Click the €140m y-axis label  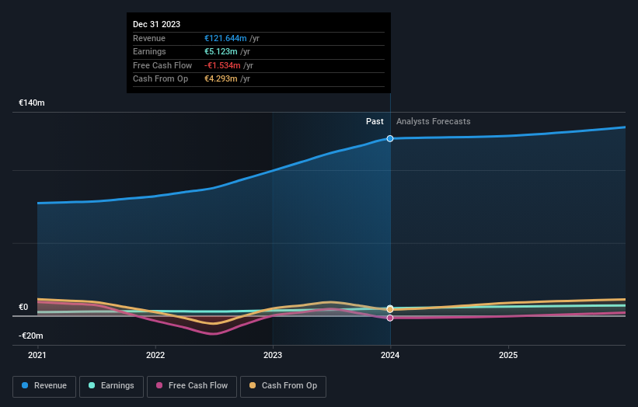pos(32,103)
